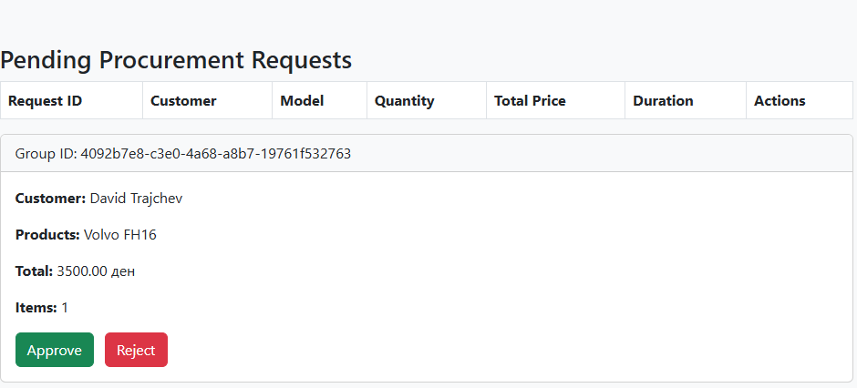Image resolution: width=857 pixels, height=388 pixels.
Task: Reject the Volvo FH16 procurement request
Action: (x=136, y=350)
